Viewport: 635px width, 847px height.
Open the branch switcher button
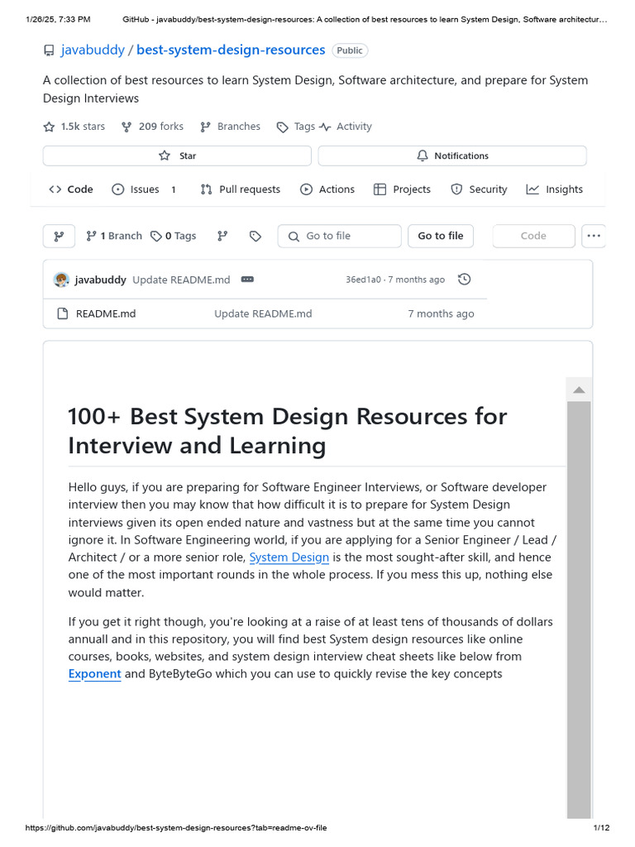pyautogui.click(x=59, y=236)
